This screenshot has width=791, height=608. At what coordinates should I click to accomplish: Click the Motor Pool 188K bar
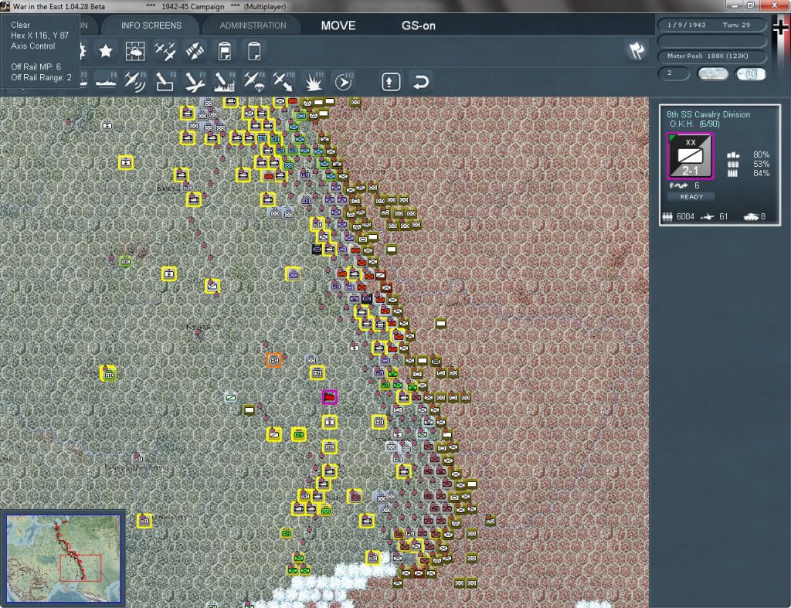711,56
